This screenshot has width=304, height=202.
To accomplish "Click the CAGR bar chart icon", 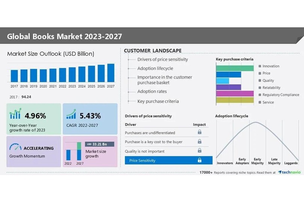I will coord(71,114).
